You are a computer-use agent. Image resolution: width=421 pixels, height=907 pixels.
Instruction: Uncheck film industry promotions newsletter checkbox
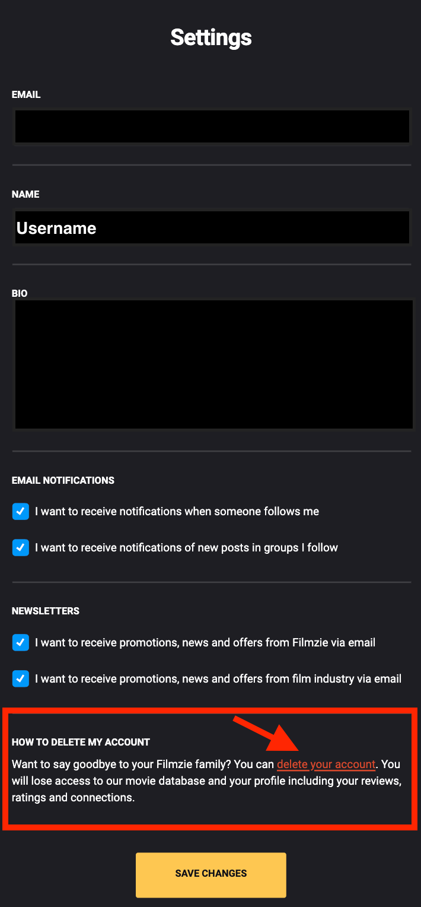21,678
